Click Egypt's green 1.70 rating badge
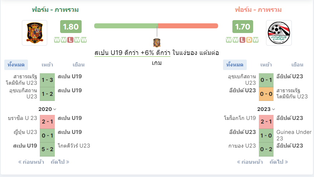Screen dimensions: 314x177 click(x=243, y=27)
